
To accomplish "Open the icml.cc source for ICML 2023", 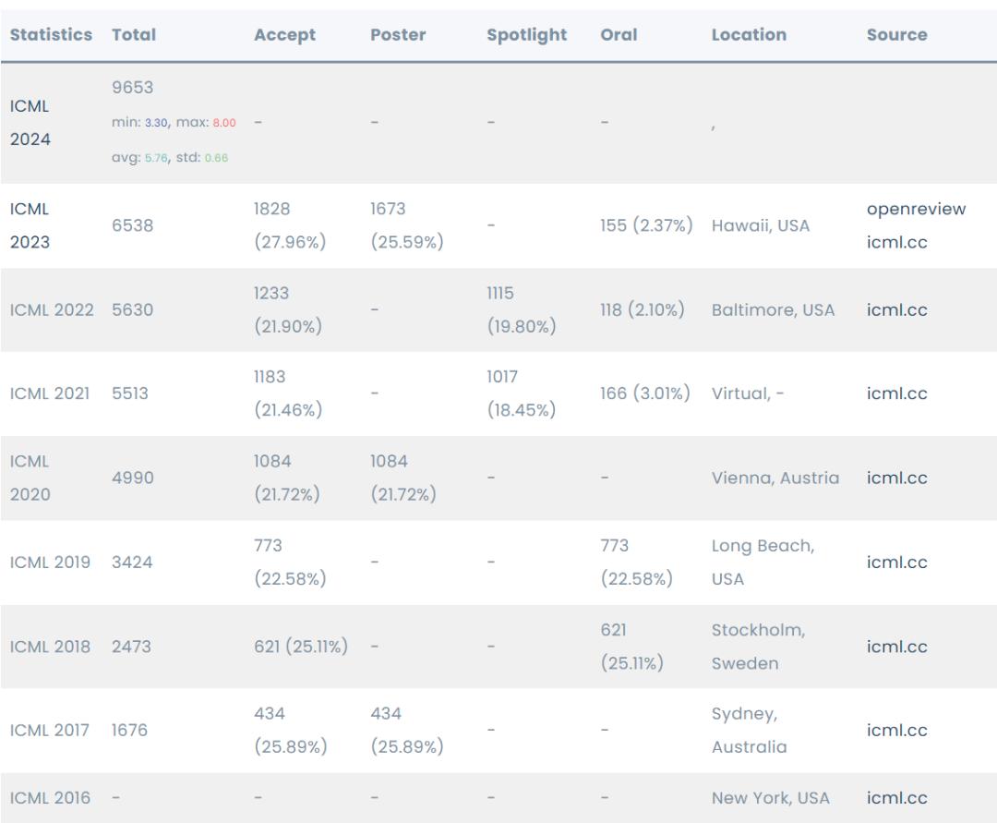I will (x=896, y=242).
